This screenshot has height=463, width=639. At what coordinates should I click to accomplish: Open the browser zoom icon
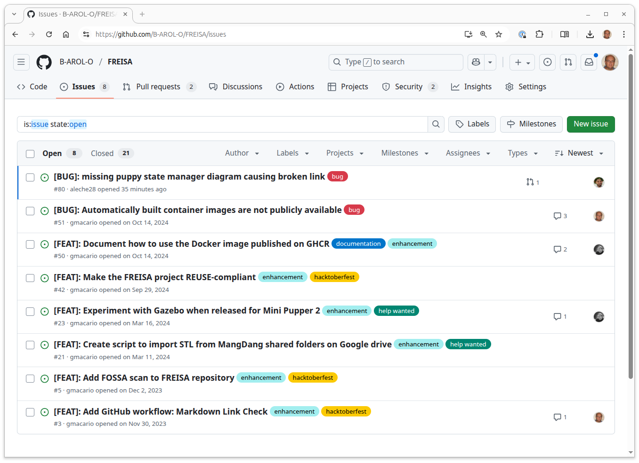[x=484, y=34]
